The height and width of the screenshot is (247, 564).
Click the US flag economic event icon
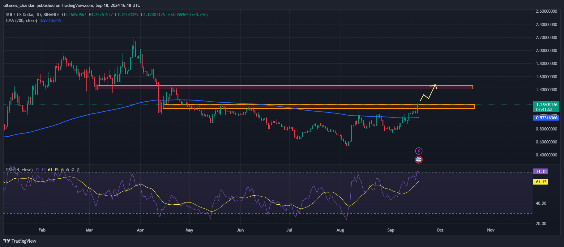click(x=419, y=160)
